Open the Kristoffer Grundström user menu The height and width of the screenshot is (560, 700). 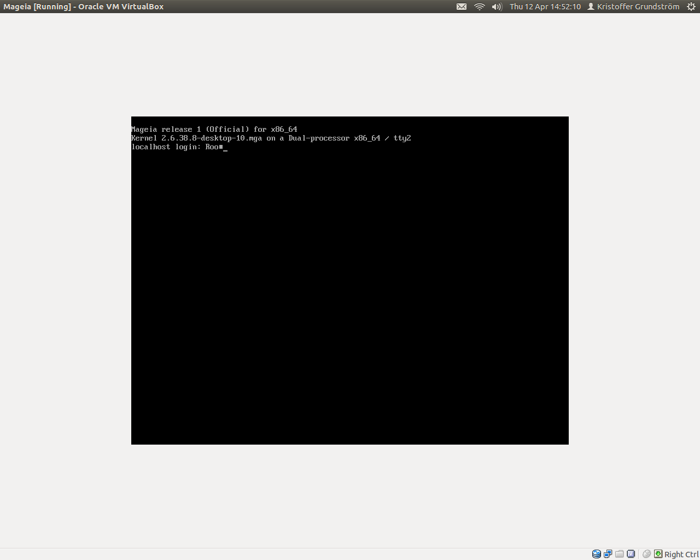pyautogui.click(x=633, y=7)
